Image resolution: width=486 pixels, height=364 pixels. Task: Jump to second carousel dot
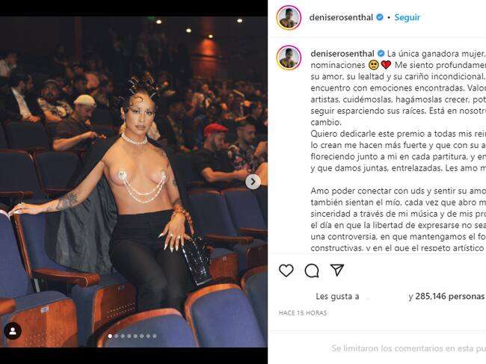pyautogui.click(x=116, y=336)
